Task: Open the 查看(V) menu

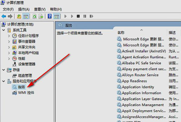Action: [40, 9]
